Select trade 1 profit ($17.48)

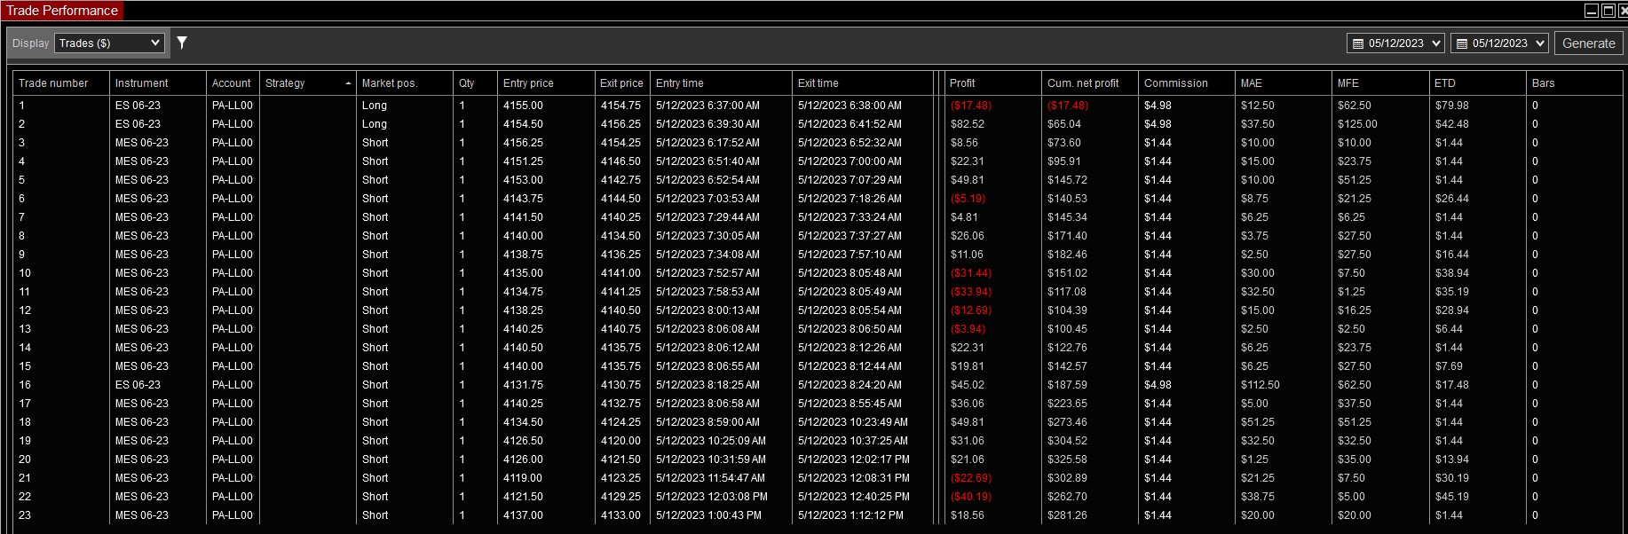tap(970, 106)
